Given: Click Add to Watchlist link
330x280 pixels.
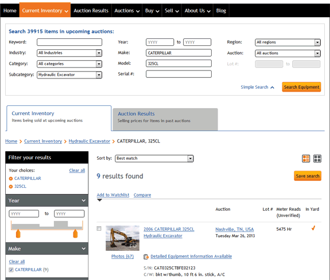Looking at the screenshot, I should pos(113,195).
